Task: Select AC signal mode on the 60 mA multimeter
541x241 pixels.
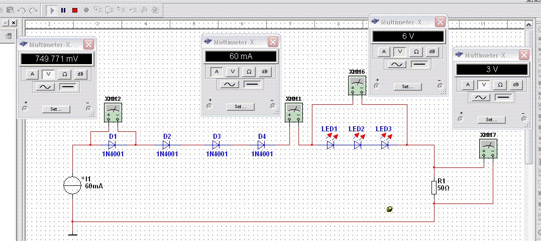Action: [x=230, y=84]
